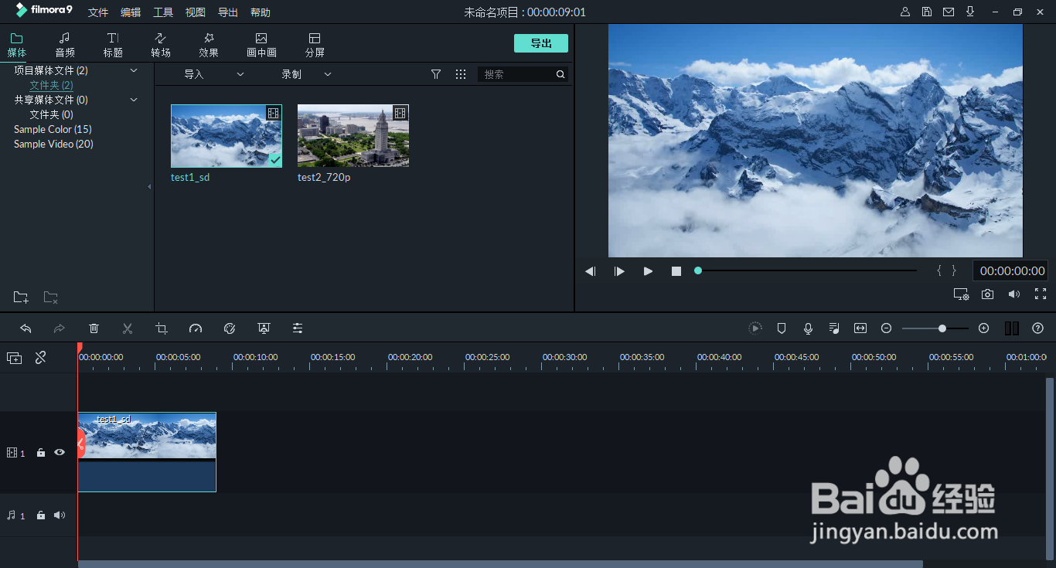Hide video track 1 with the eye toggle
The width and height of the screenshot is (1056, 568).
[59, 452]
